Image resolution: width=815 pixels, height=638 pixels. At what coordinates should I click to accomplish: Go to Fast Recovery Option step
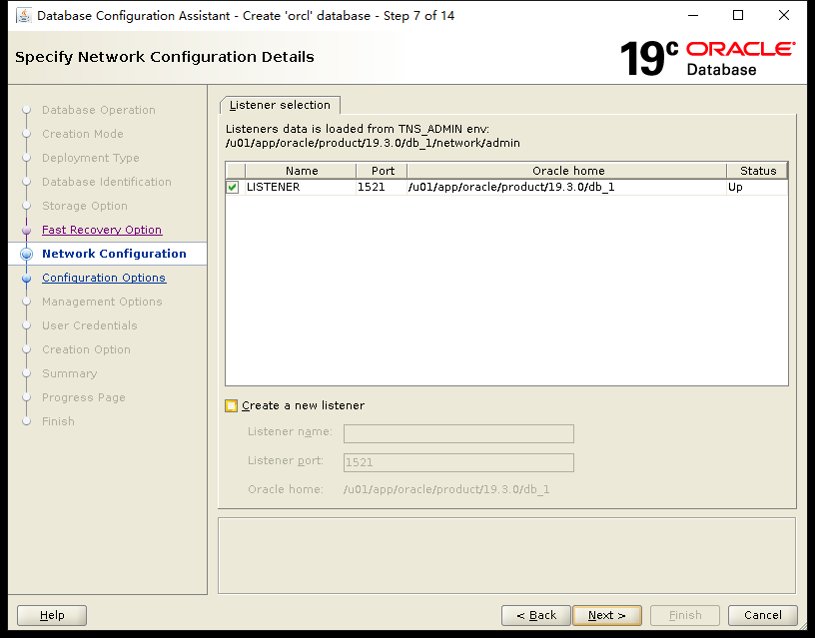[x=102, y=230]
